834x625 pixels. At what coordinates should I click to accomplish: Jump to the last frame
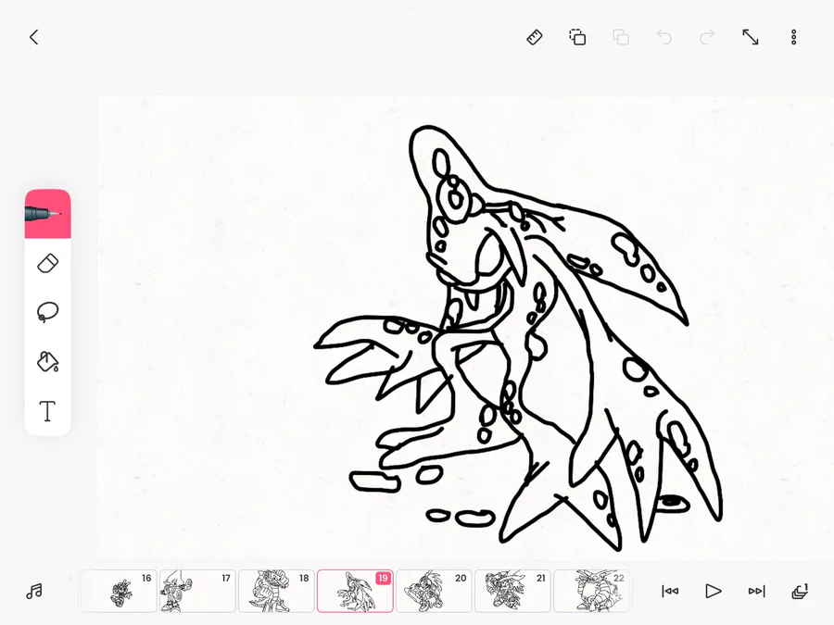tap(756, 591)
